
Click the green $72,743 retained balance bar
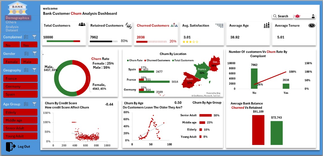coord(277,133)
